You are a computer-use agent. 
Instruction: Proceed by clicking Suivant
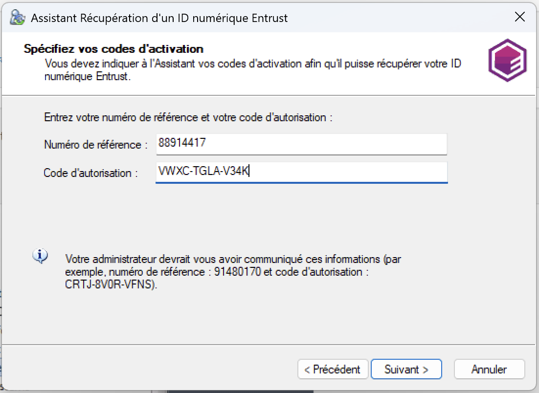pos(406,370)
